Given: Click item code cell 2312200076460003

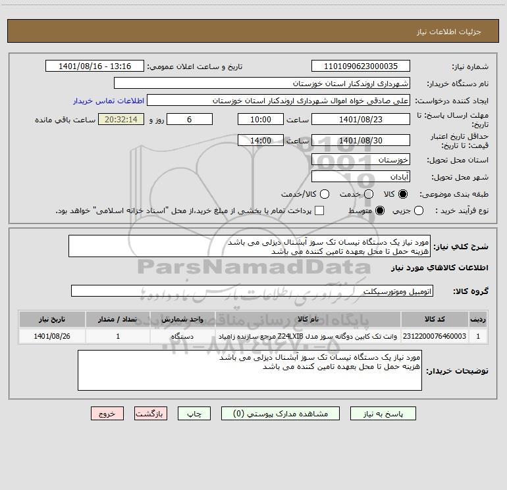Looking at the screenshot, I should (435, 336).
